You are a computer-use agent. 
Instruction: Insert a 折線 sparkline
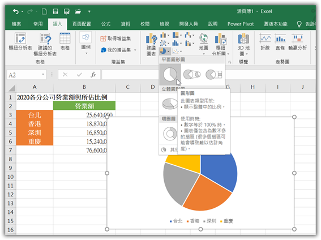[265, 42]
